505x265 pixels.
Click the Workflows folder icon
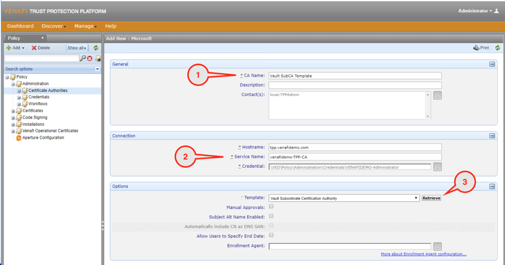coord(25,104)
